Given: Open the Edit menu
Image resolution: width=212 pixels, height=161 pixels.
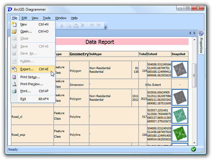Looking at the screenshot, I should pyautogui.click(x=24, y=18).
